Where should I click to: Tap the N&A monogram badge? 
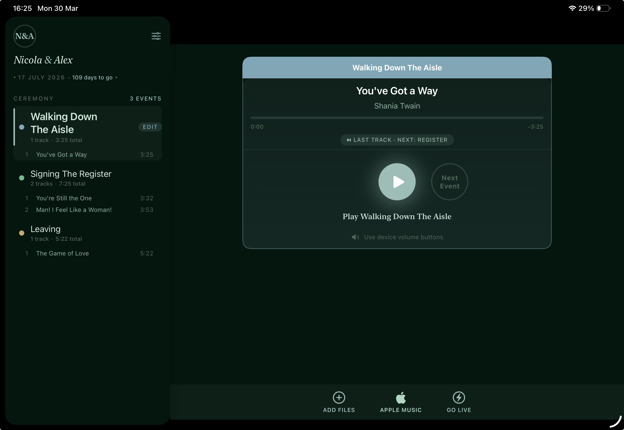point(24,36)
